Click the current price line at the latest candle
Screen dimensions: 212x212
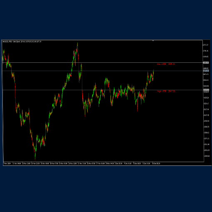pyautogui.click(x=103, y=71)
